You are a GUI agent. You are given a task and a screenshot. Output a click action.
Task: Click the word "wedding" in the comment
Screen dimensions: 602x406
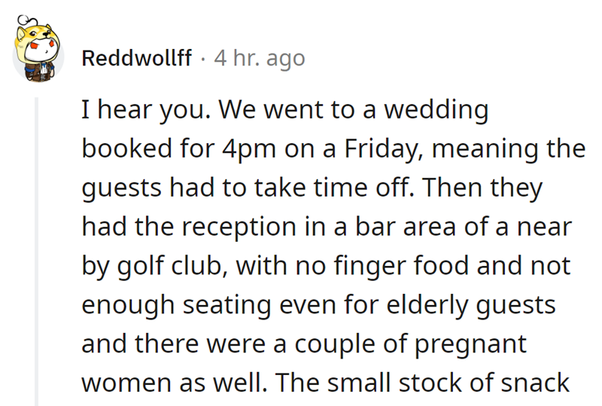pos(436,111)
